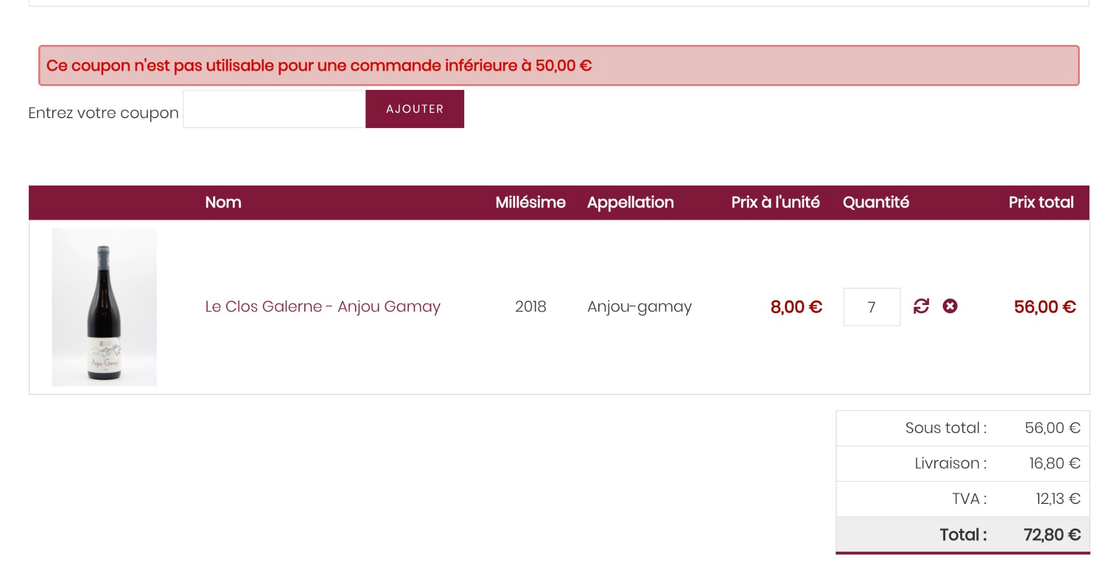
Task: Click the Quantité column header
Action: click(x=875, y=202)
